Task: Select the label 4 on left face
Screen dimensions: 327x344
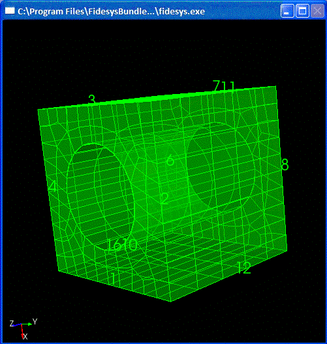Action: pos(53,187)
